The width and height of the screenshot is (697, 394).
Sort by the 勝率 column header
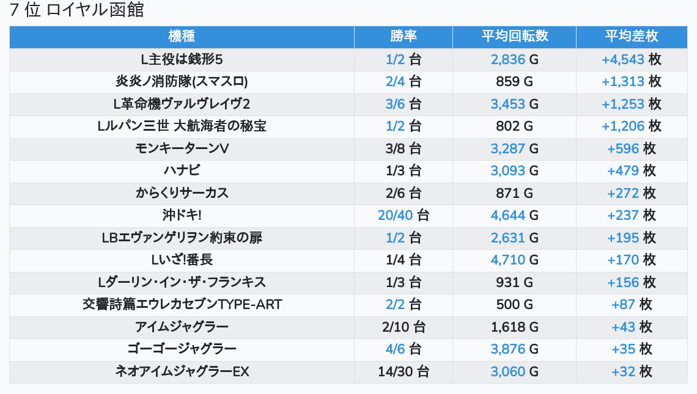coord(403,37)
